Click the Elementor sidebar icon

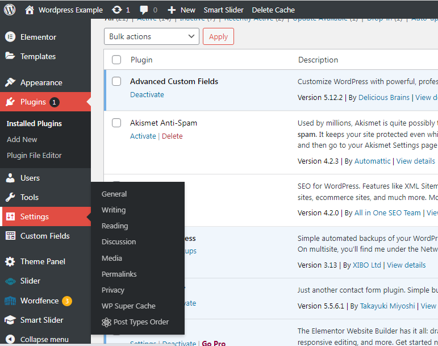(10, 37)
